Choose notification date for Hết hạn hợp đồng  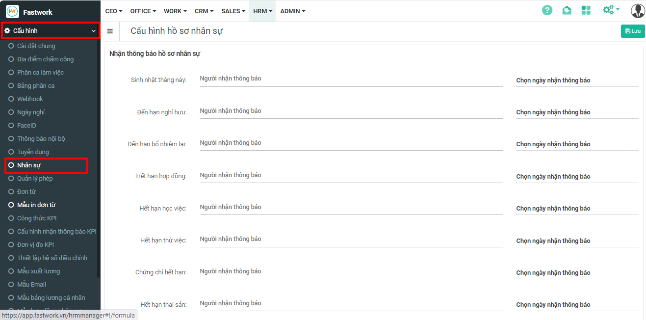pos(577,177)
